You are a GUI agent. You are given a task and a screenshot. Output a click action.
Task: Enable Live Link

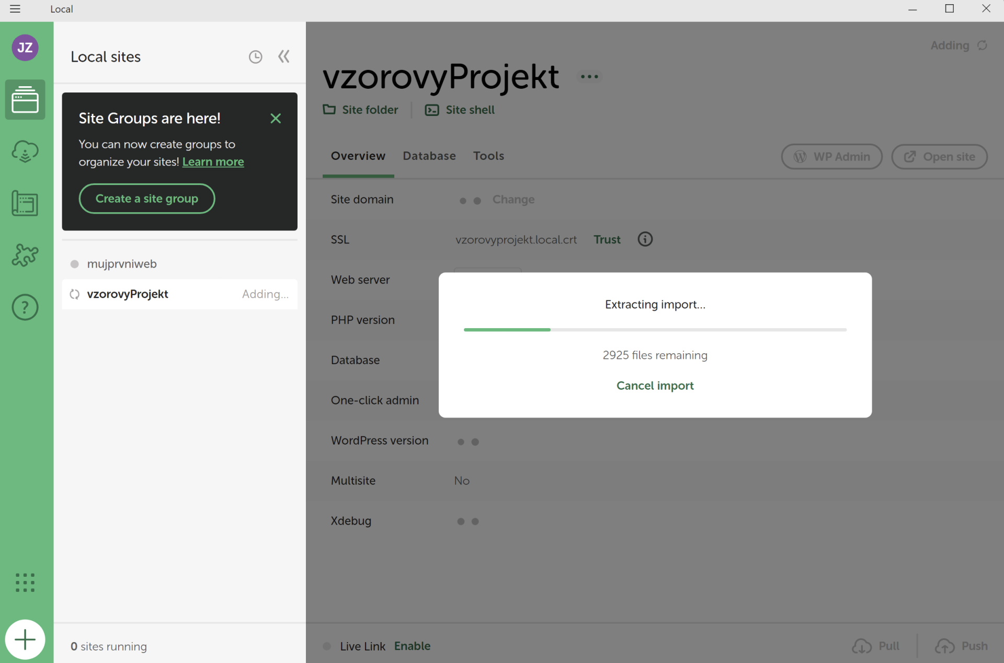[x=412, y=646]
